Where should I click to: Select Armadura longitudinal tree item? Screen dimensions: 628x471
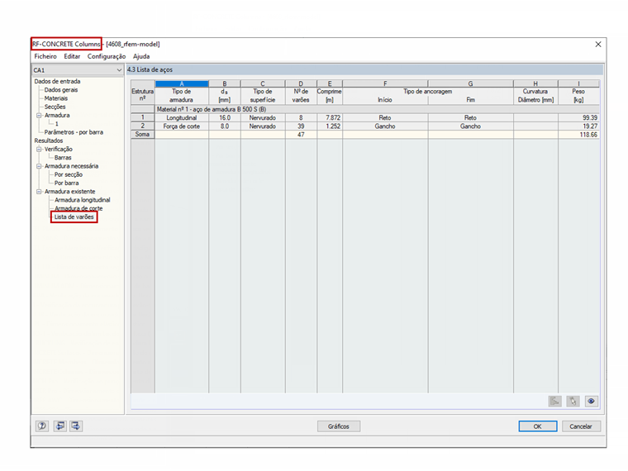[x=82, y=200]
